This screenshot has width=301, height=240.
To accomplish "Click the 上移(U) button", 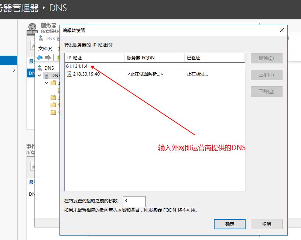I will 266,74.
